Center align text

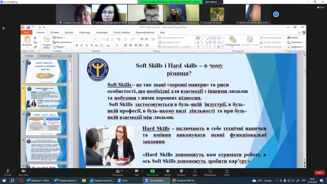[x=131, y=45]
